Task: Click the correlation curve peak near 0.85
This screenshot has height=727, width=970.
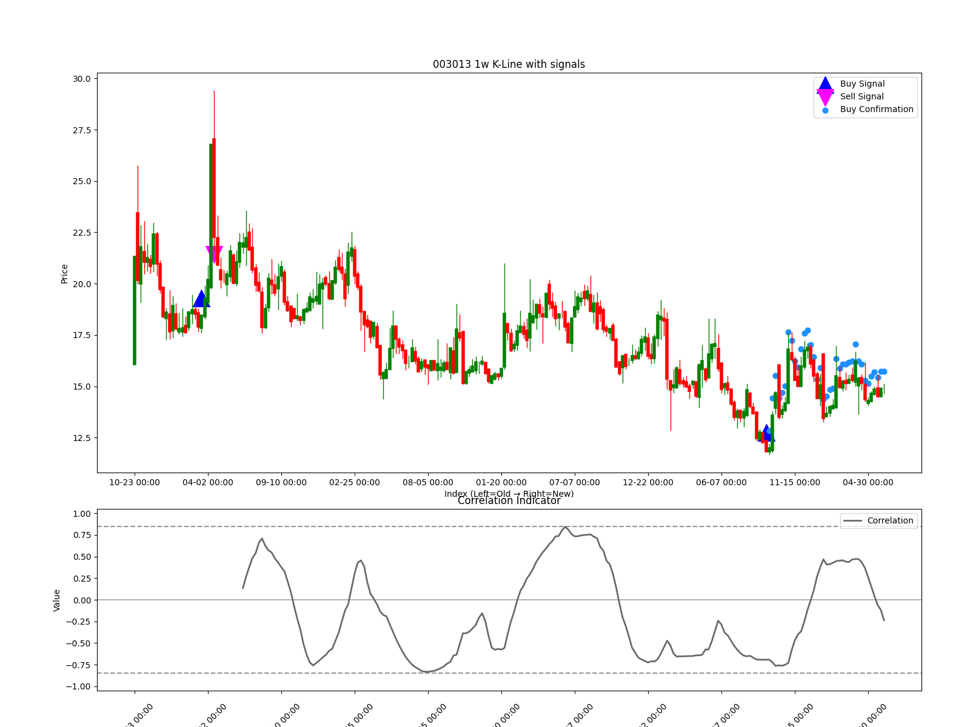Action: click(566, 527)
